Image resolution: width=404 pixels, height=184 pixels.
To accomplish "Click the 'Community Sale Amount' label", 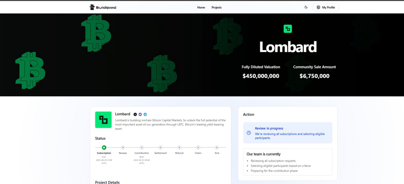I will click(314, 67).
